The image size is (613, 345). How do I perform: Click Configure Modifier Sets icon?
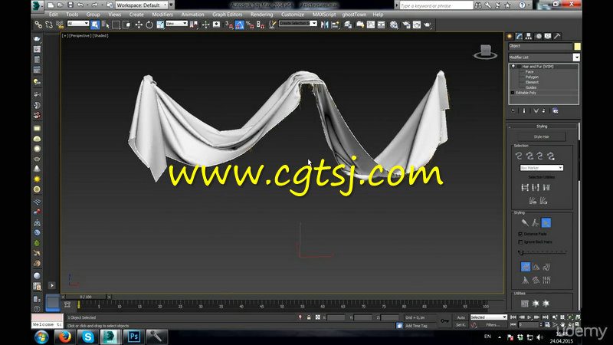[555, 111]
